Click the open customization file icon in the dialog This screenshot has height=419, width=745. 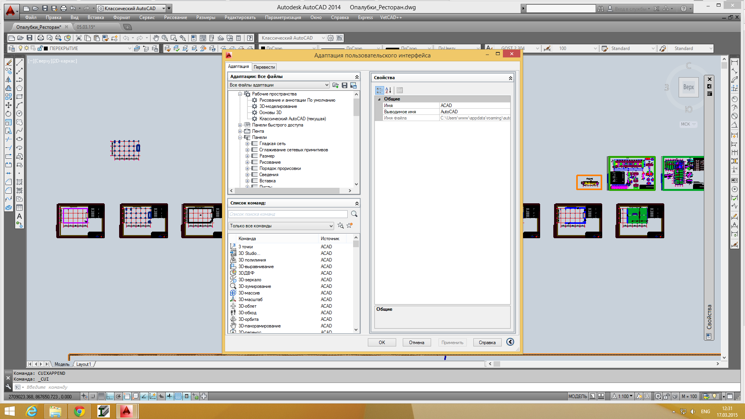point(336,85)
